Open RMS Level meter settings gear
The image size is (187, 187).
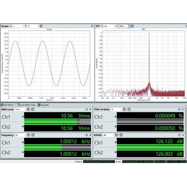point(33,109)
